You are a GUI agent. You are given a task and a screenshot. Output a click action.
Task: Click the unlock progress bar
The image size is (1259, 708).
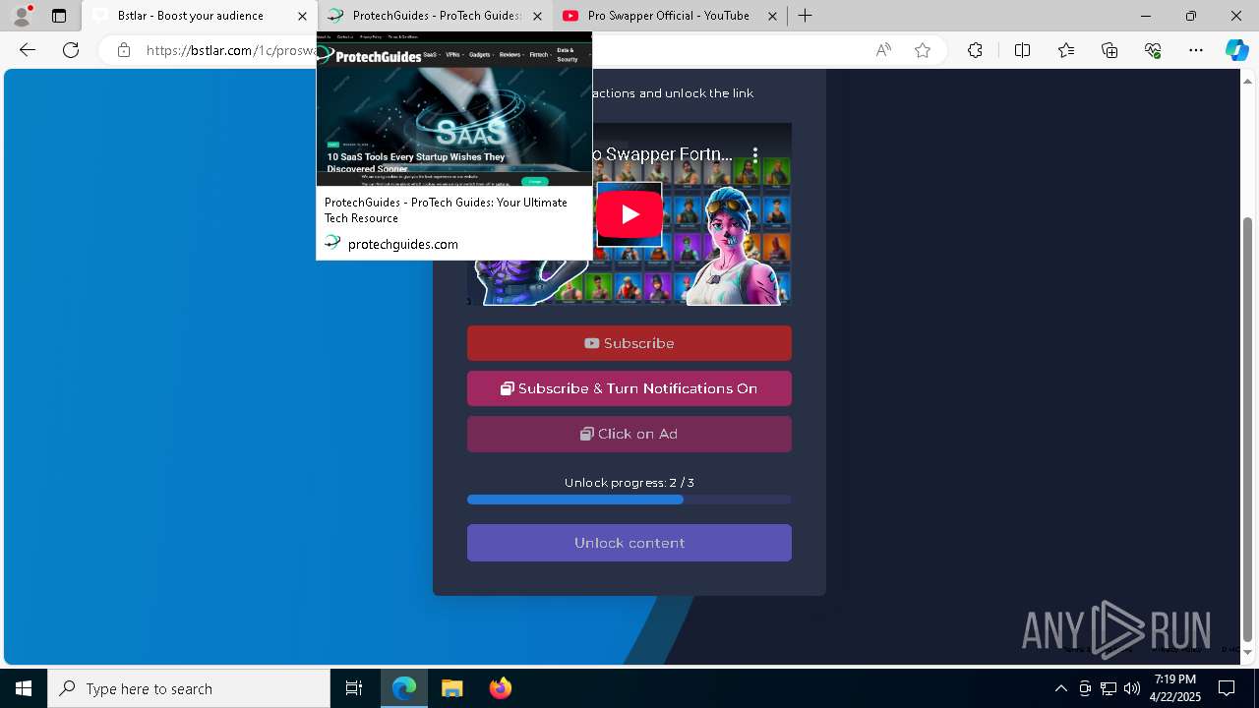click(x=629, y=500)
